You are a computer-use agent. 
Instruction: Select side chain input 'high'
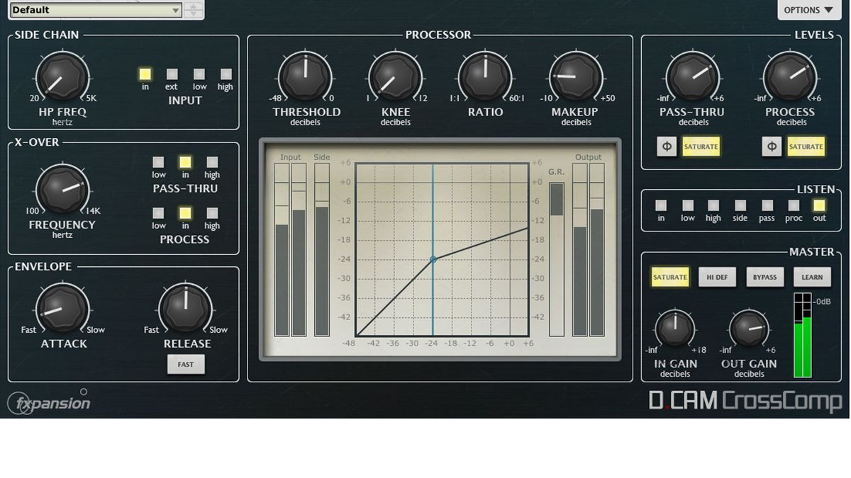coord(226,74)
